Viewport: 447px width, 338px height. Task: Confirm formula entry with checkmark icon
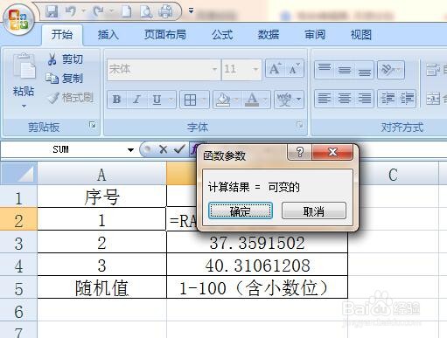(179, 149)
